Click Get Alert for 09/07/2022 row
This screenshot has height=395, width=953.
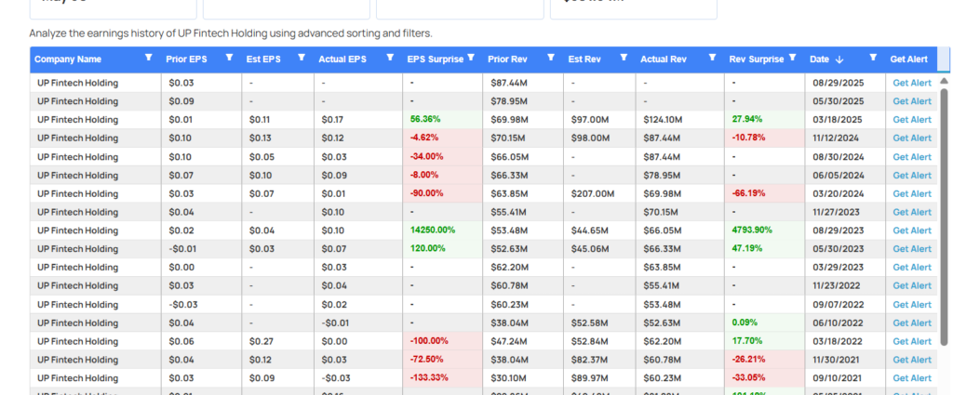[912, 305]
